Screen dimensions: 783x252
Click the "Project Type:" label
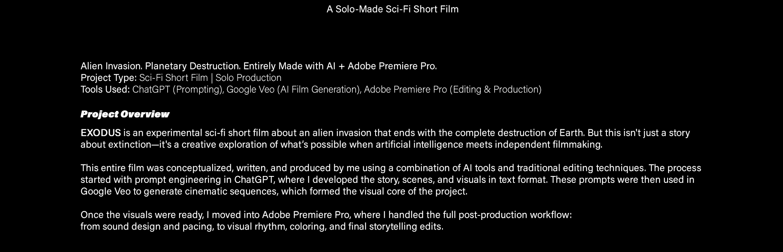click(x=108, y=78)
